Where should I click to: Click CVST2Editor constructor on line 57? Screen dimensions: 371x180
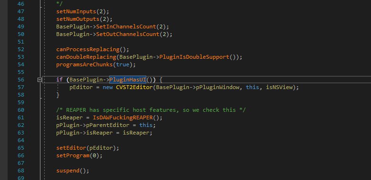click(x=135, y=87)
